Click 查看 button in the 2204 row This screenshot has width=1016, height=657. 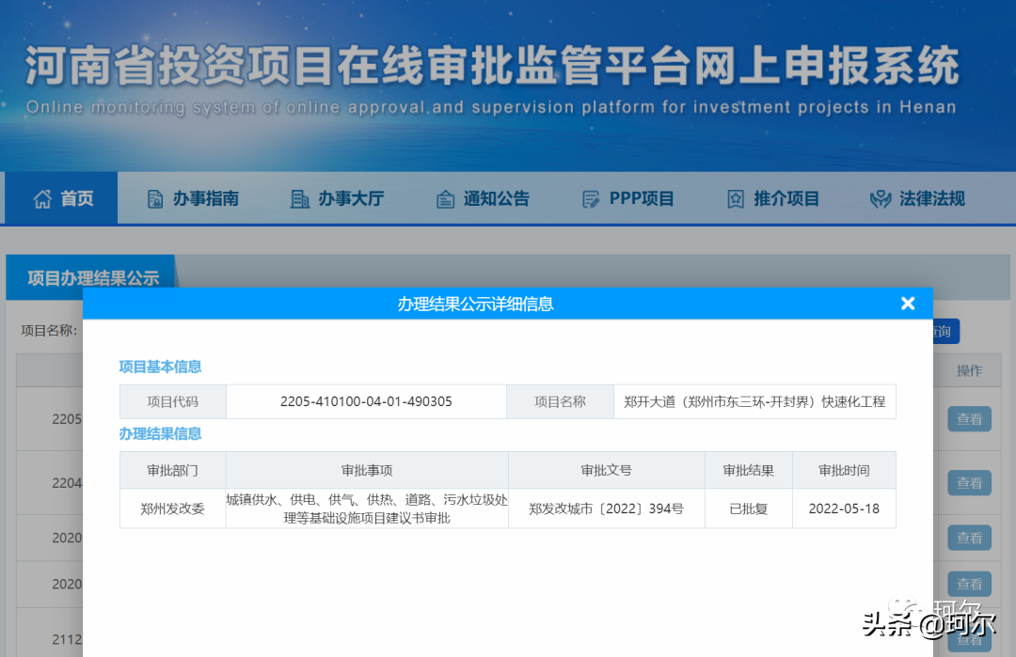(969, 483)
